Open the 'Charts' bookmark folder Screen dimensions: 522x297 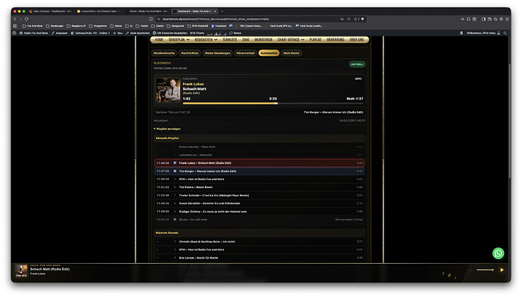158,26
